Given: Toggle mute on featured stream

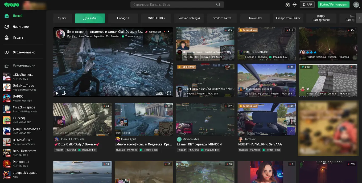Looking at the screenshot, I should [64, 93].
